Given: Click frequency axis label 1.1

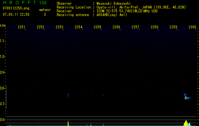Looking at the screenshot, I should pyautogui.click(x=3, y=41).
